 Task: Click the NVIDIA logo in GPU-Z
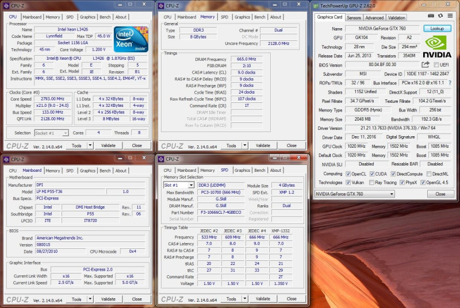tap(437, 47)
